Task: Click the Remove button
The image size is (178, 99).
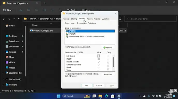Action: click(108, 48)
